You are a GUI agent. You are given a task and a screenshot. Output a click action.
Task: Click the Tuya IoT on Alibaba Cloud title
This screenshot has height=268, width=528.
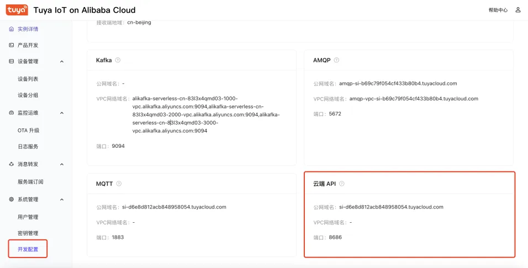[x=85, y=10]
